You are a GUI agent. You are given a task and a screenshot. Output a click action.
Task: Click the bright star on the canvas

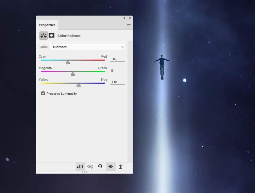click(x=185, y=80)
